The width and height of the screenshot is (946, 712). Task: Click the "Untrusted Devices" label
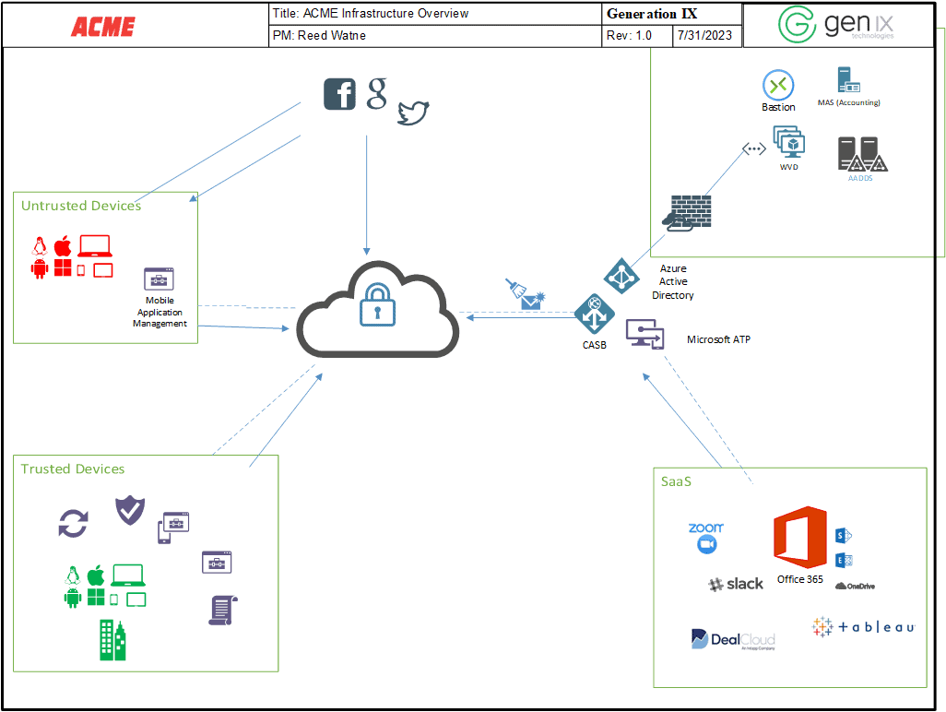point(81,206)
